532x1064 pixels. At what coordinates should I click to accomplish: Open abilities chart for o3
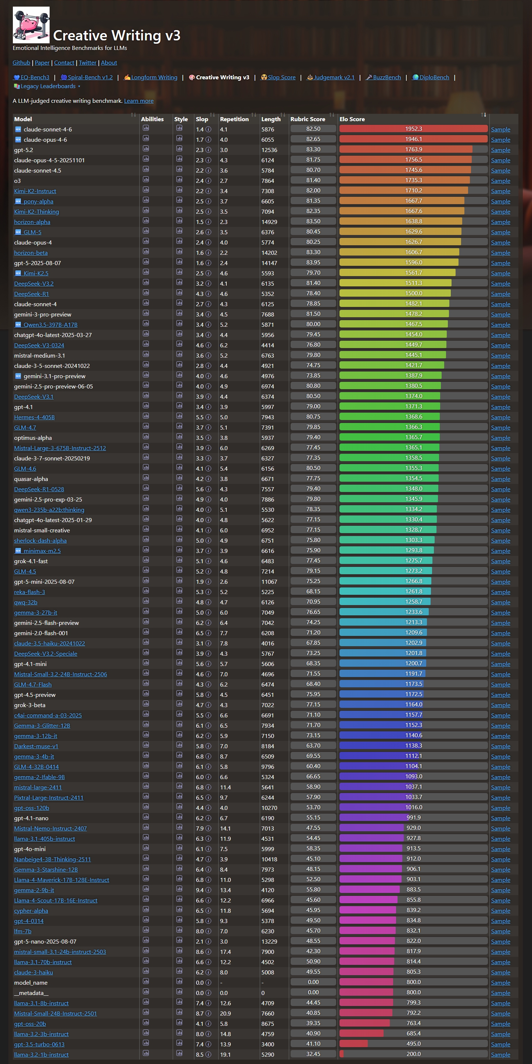(x=146, y=180)
